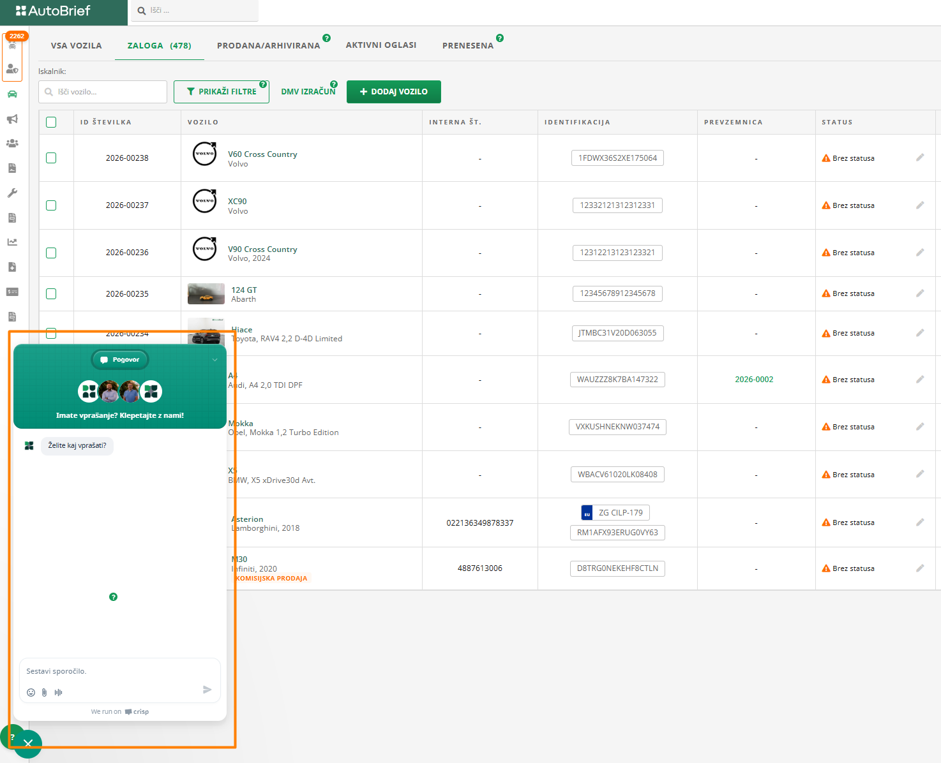941x763 pixels.
Task: Check the box for vehicle 2026-00236
Action: 51,253
